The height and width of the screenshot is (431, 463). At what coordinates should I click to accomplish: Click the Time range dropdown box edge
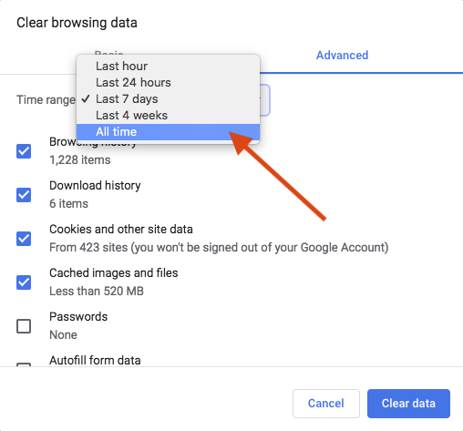coord(265,100)
